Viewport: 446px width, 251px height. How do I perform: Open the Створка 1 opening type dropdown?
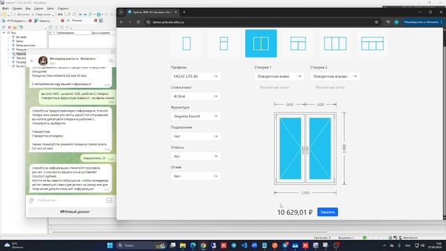coord(279,76)
